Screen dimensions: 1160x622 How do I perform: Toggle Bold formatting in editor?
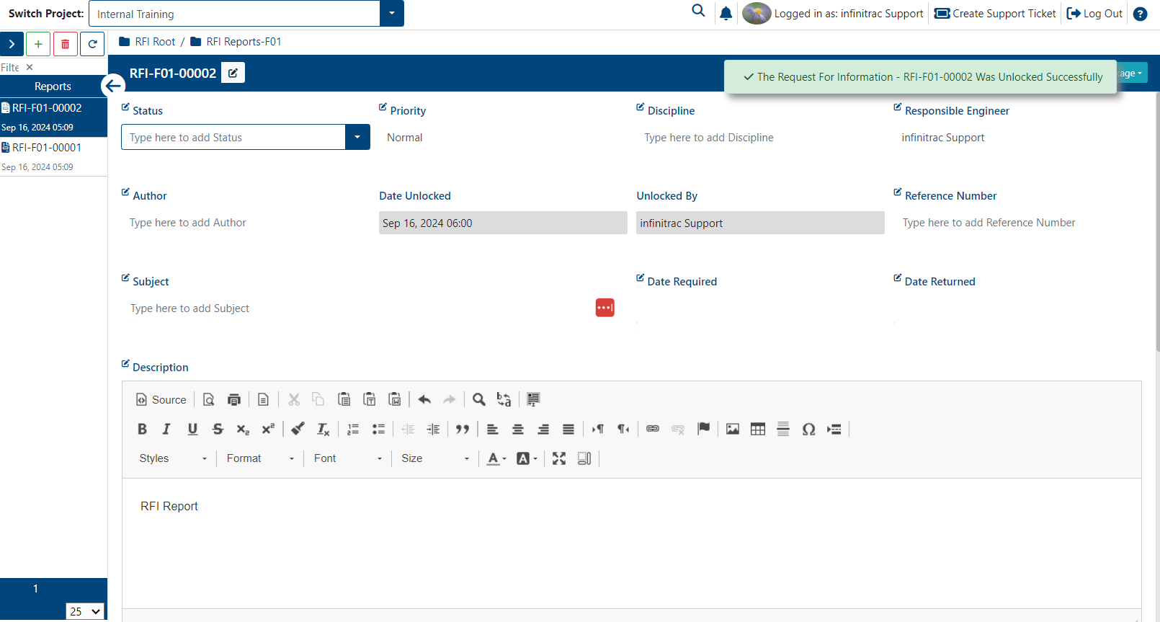(x=142, y=429)
